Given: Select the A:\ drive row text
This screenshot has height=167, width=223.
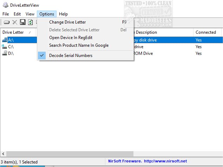Looking at the screenshot, I should tap(11, 40).
